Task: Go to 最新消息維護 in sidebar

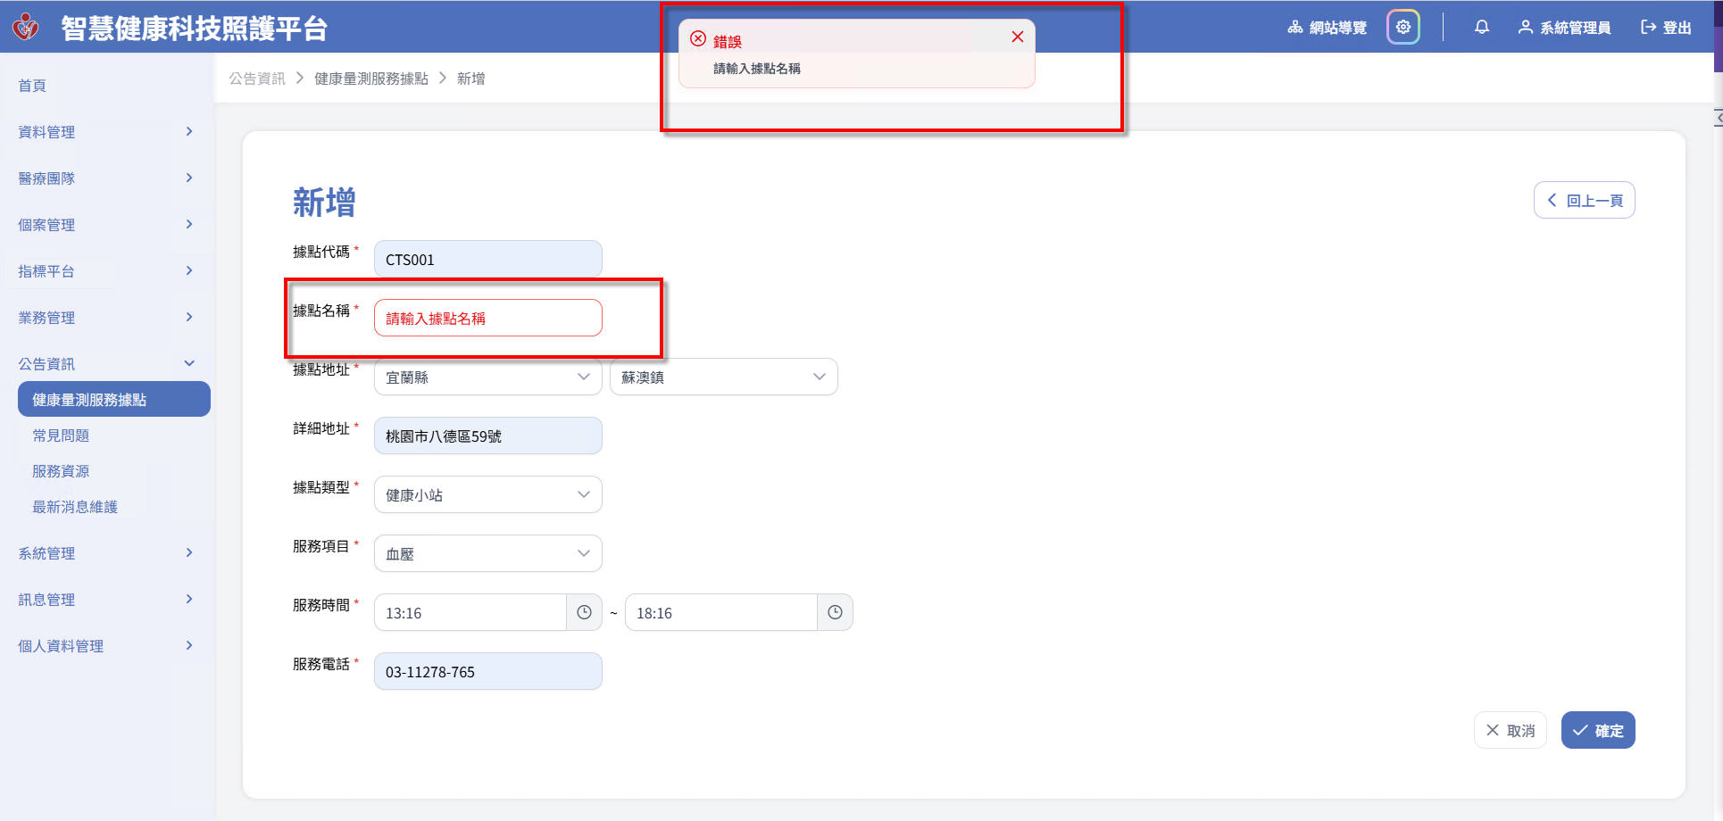Action: [75, 507]
